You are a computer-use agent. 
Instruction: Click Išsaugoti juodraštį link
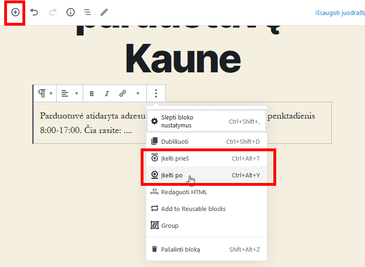340,13
